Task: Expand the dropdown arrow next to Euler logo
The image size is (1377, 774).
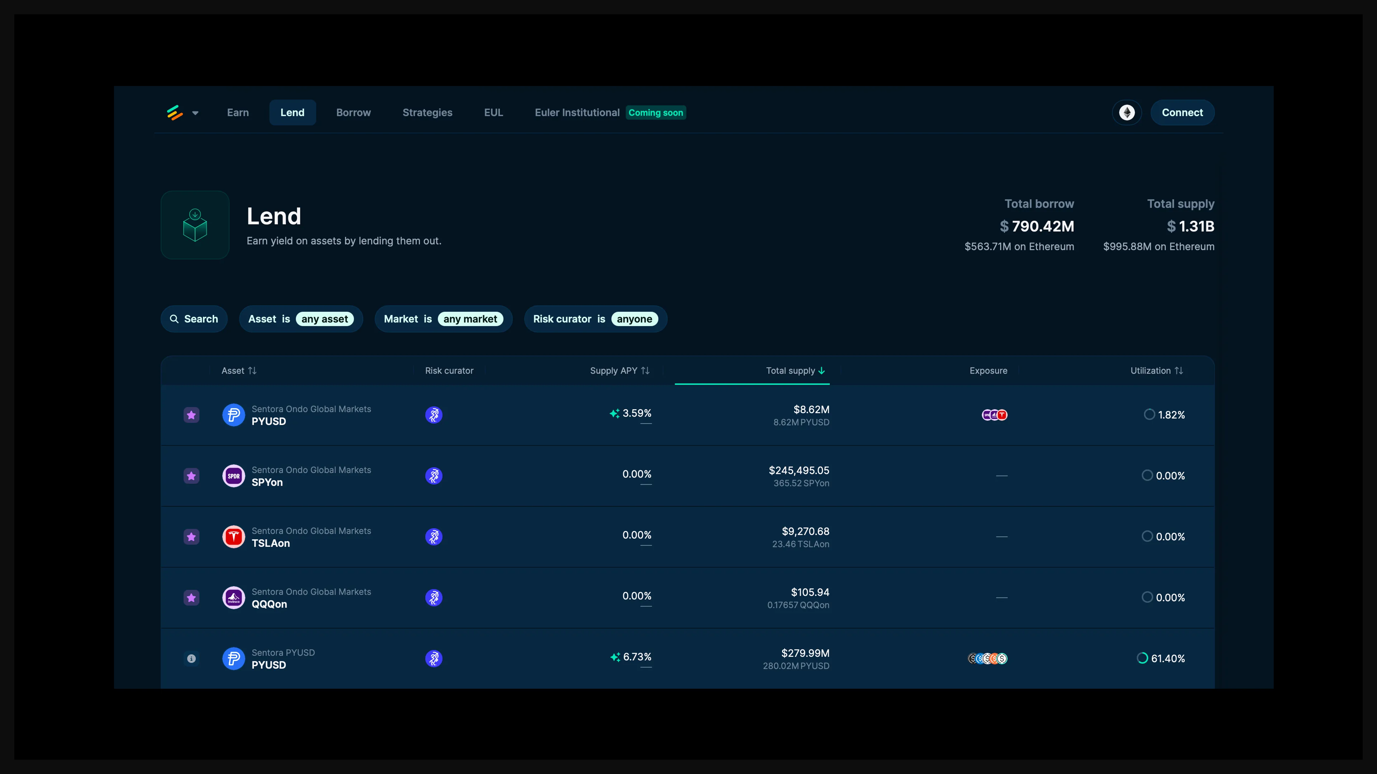Action: click(195, 113)
